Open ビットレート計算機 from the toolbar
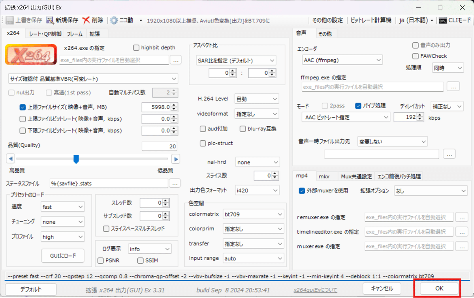The height and width of the screenshot is (298, 474). pos(371,20)
